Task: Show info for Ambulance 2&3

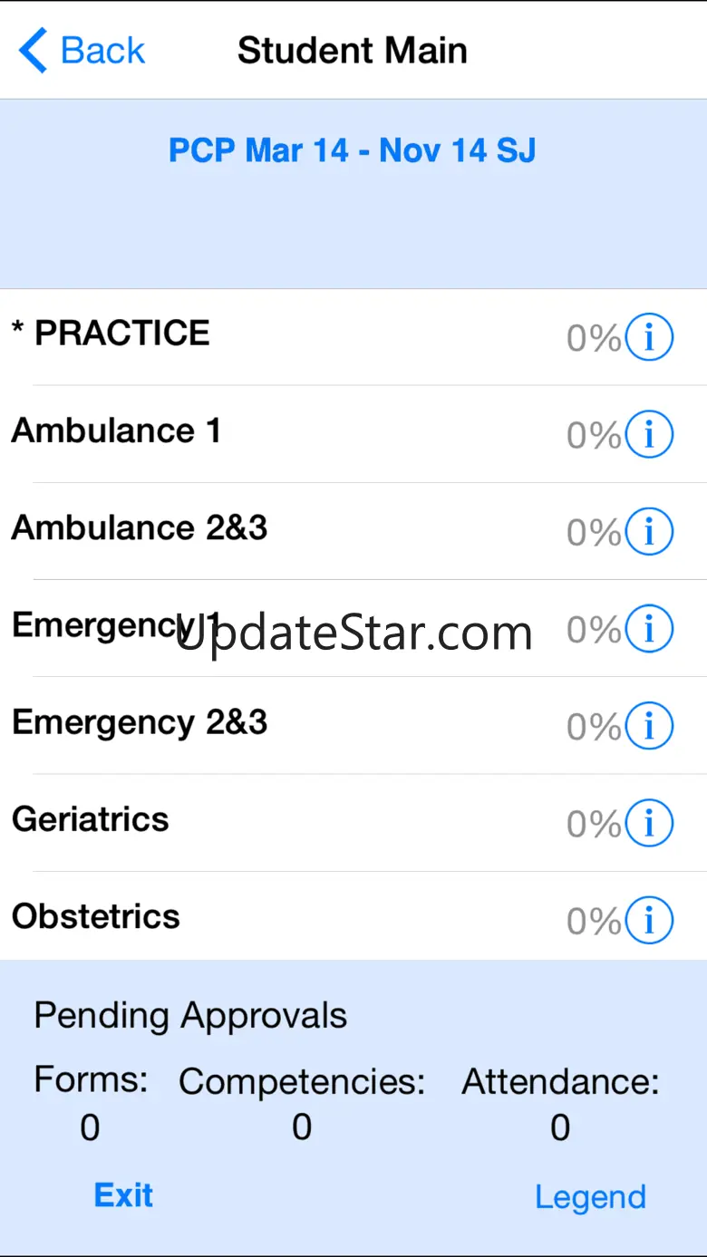Action: coord(649,531)
